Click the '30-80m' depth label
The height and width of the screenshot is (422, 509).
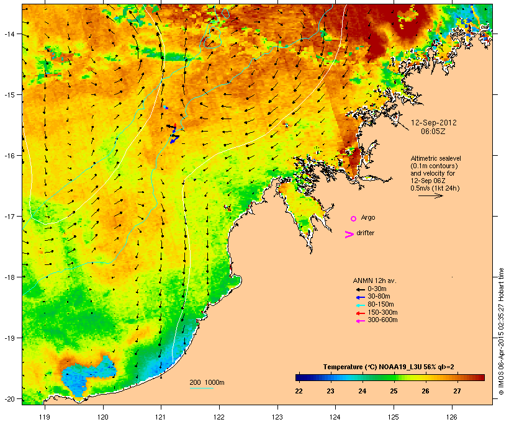[379, 297]
